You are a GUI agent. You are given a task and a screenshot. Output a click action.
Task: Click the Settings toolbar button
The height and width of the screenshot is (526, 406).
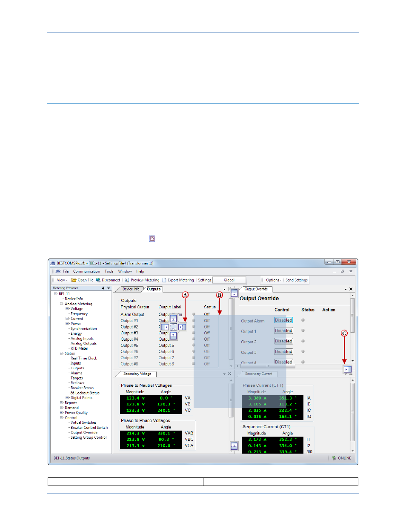(204, 280)
